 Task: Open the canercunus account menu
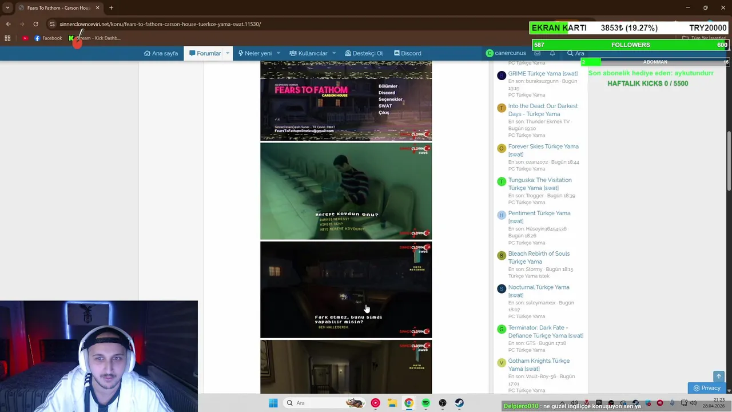point(506,53)
